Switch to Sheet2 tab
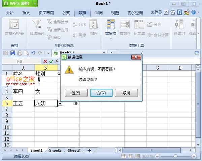The image size is (202, 161). 55,150
